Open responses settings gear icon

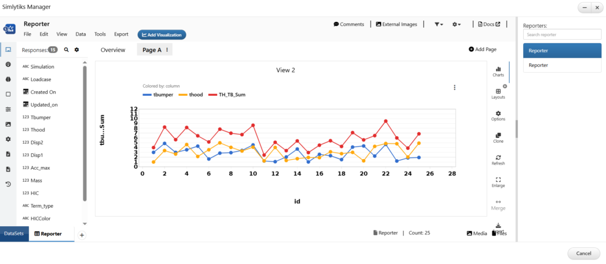click(x=76, y=50)
